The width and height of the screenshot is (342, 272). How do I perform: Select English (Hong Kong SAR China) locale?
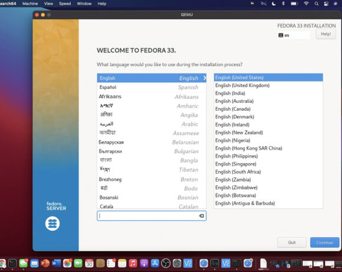coord(268,148)
